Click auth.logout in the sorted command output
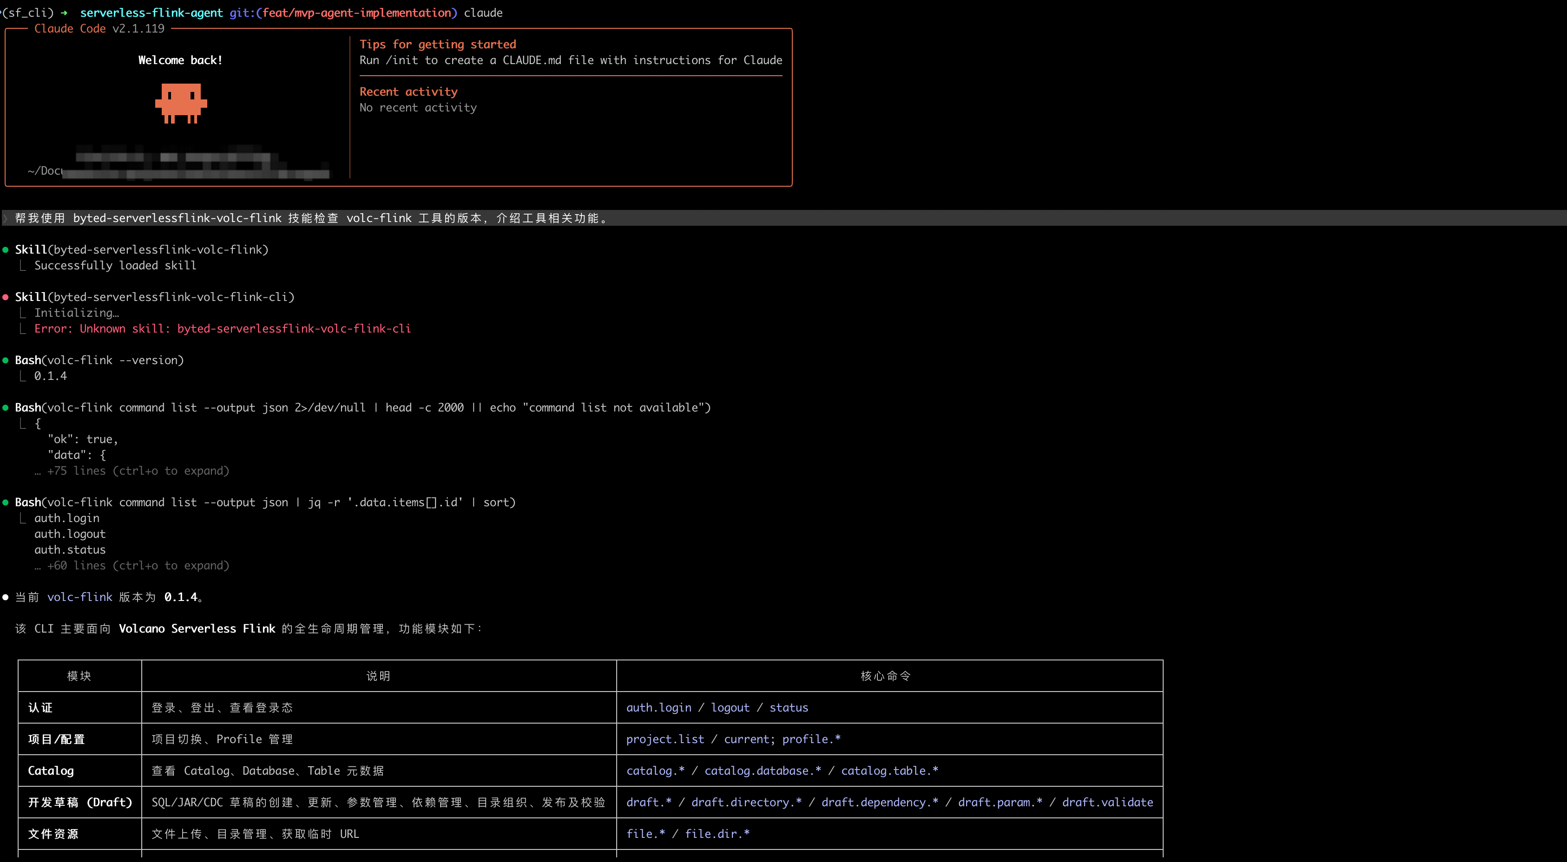1567x862 pixels. pos(70,535)
